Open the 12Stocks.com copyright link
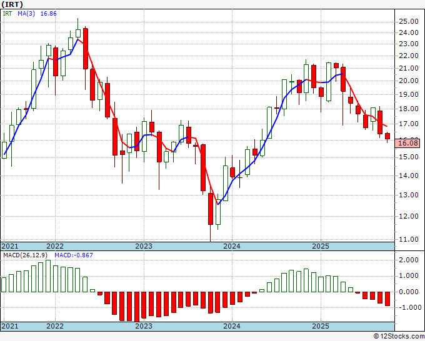The height and width of the screenshot is (341, 425). (399, 336)
